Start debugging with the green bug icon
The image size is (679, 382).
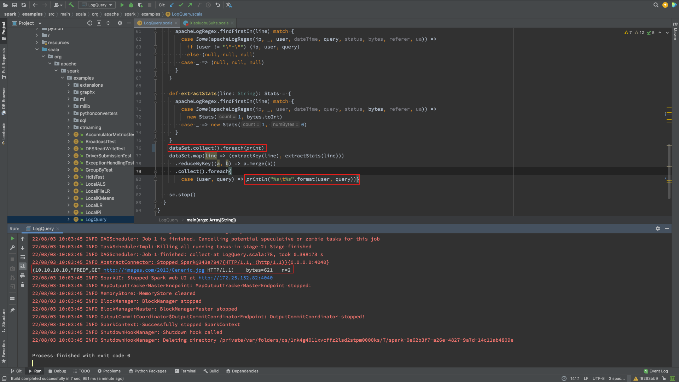pos(131,5)
